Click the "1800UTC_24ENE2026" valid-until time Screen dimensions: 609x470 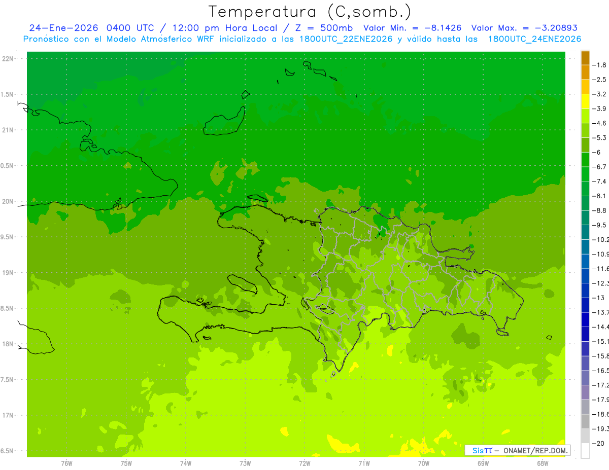point(534,39)
